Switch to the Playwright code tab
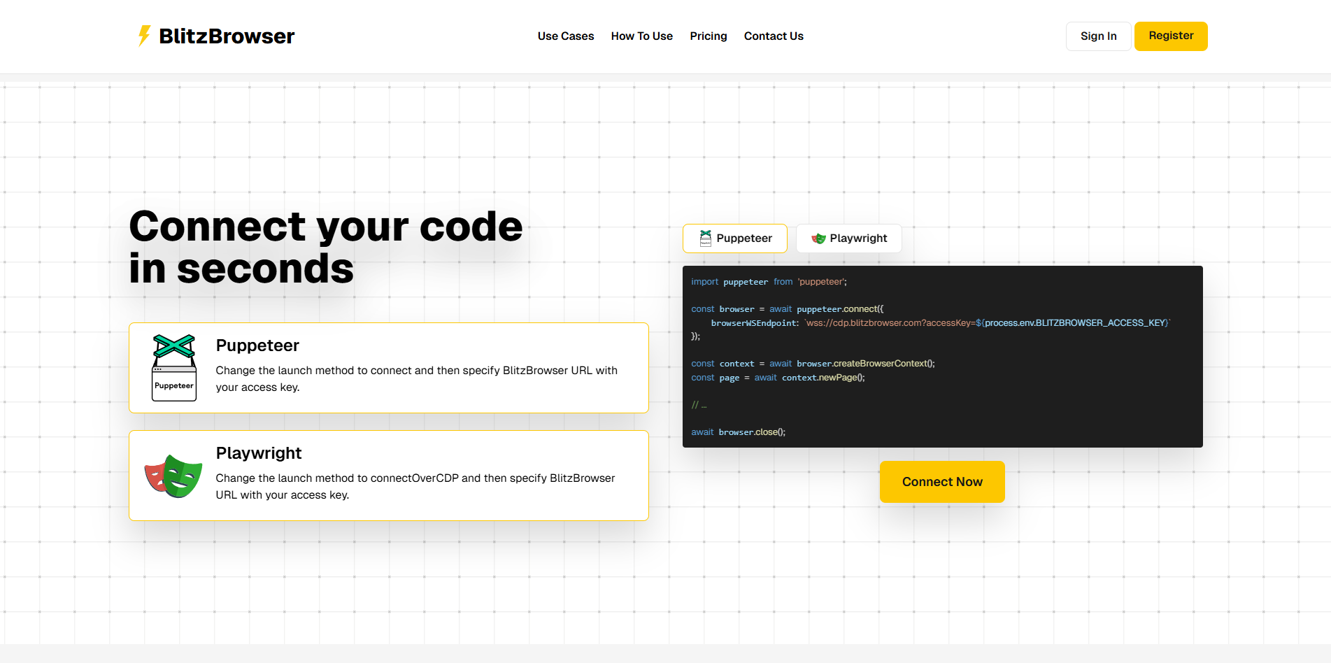Image resolution: width=1331 pixels, height=663 pixels. (849, 238)
